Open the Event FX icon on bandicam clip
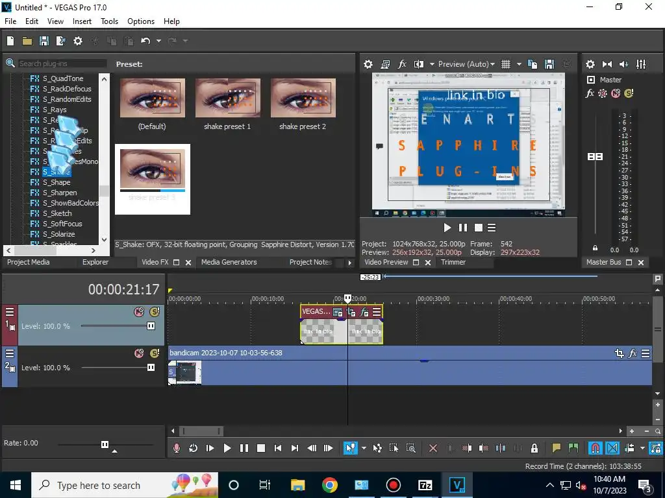 pyautogui.click(x=633, y=353)
